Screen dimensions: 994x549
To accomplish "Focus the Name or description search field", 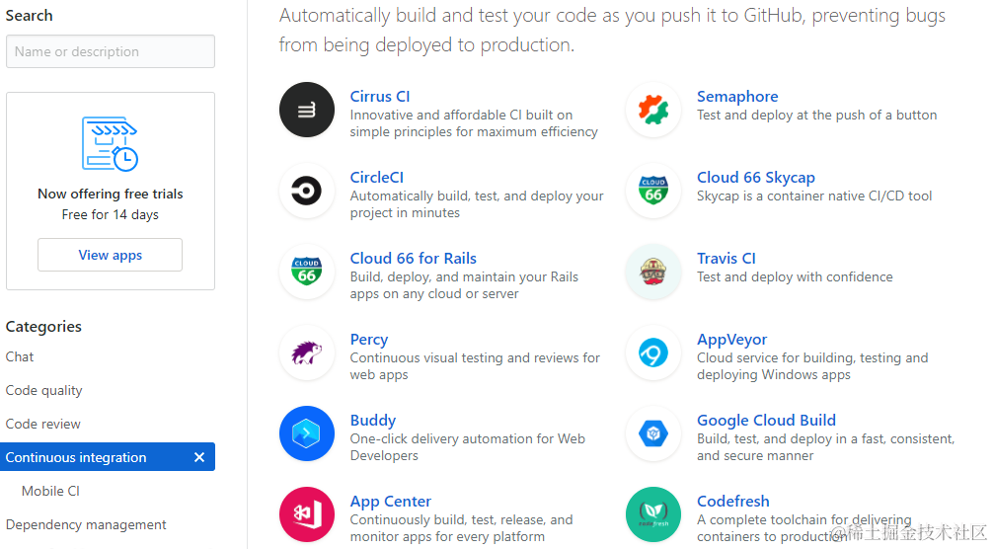I will coord(111,51).
